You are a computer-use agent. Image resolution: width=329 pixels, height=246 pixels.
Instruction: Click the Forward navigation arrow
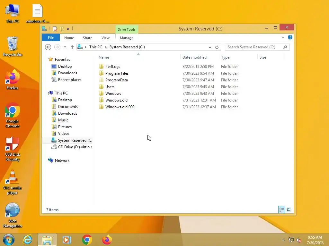pos(57,47)
